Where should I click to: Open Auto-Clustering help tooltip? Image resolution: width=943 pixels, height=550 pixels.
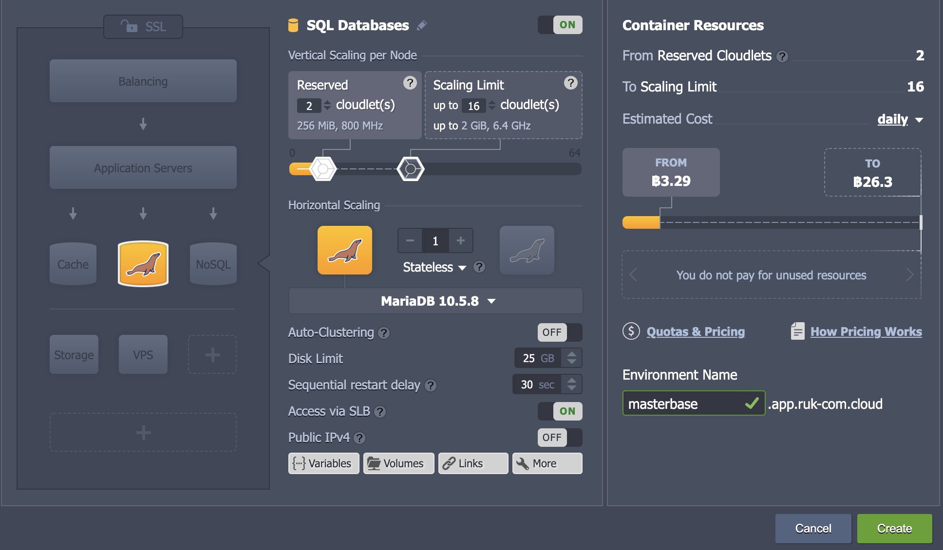click(x=384, y=333)
